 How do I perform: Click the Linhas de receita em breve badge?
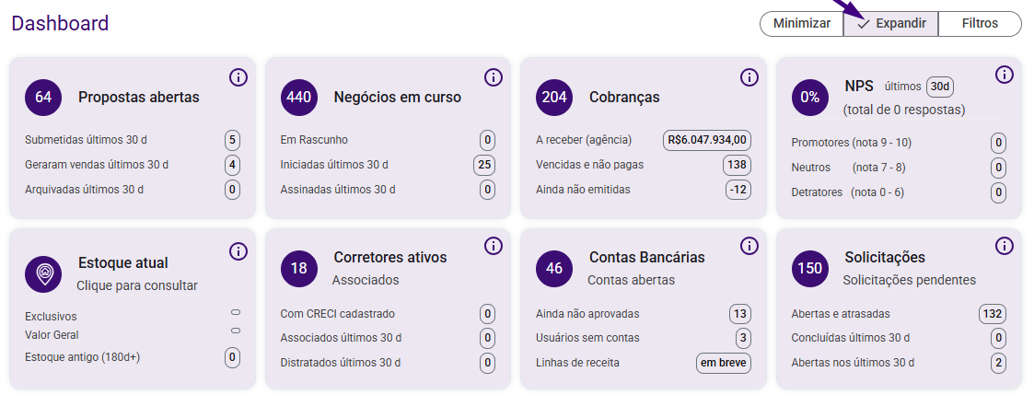tap(723, 363)
